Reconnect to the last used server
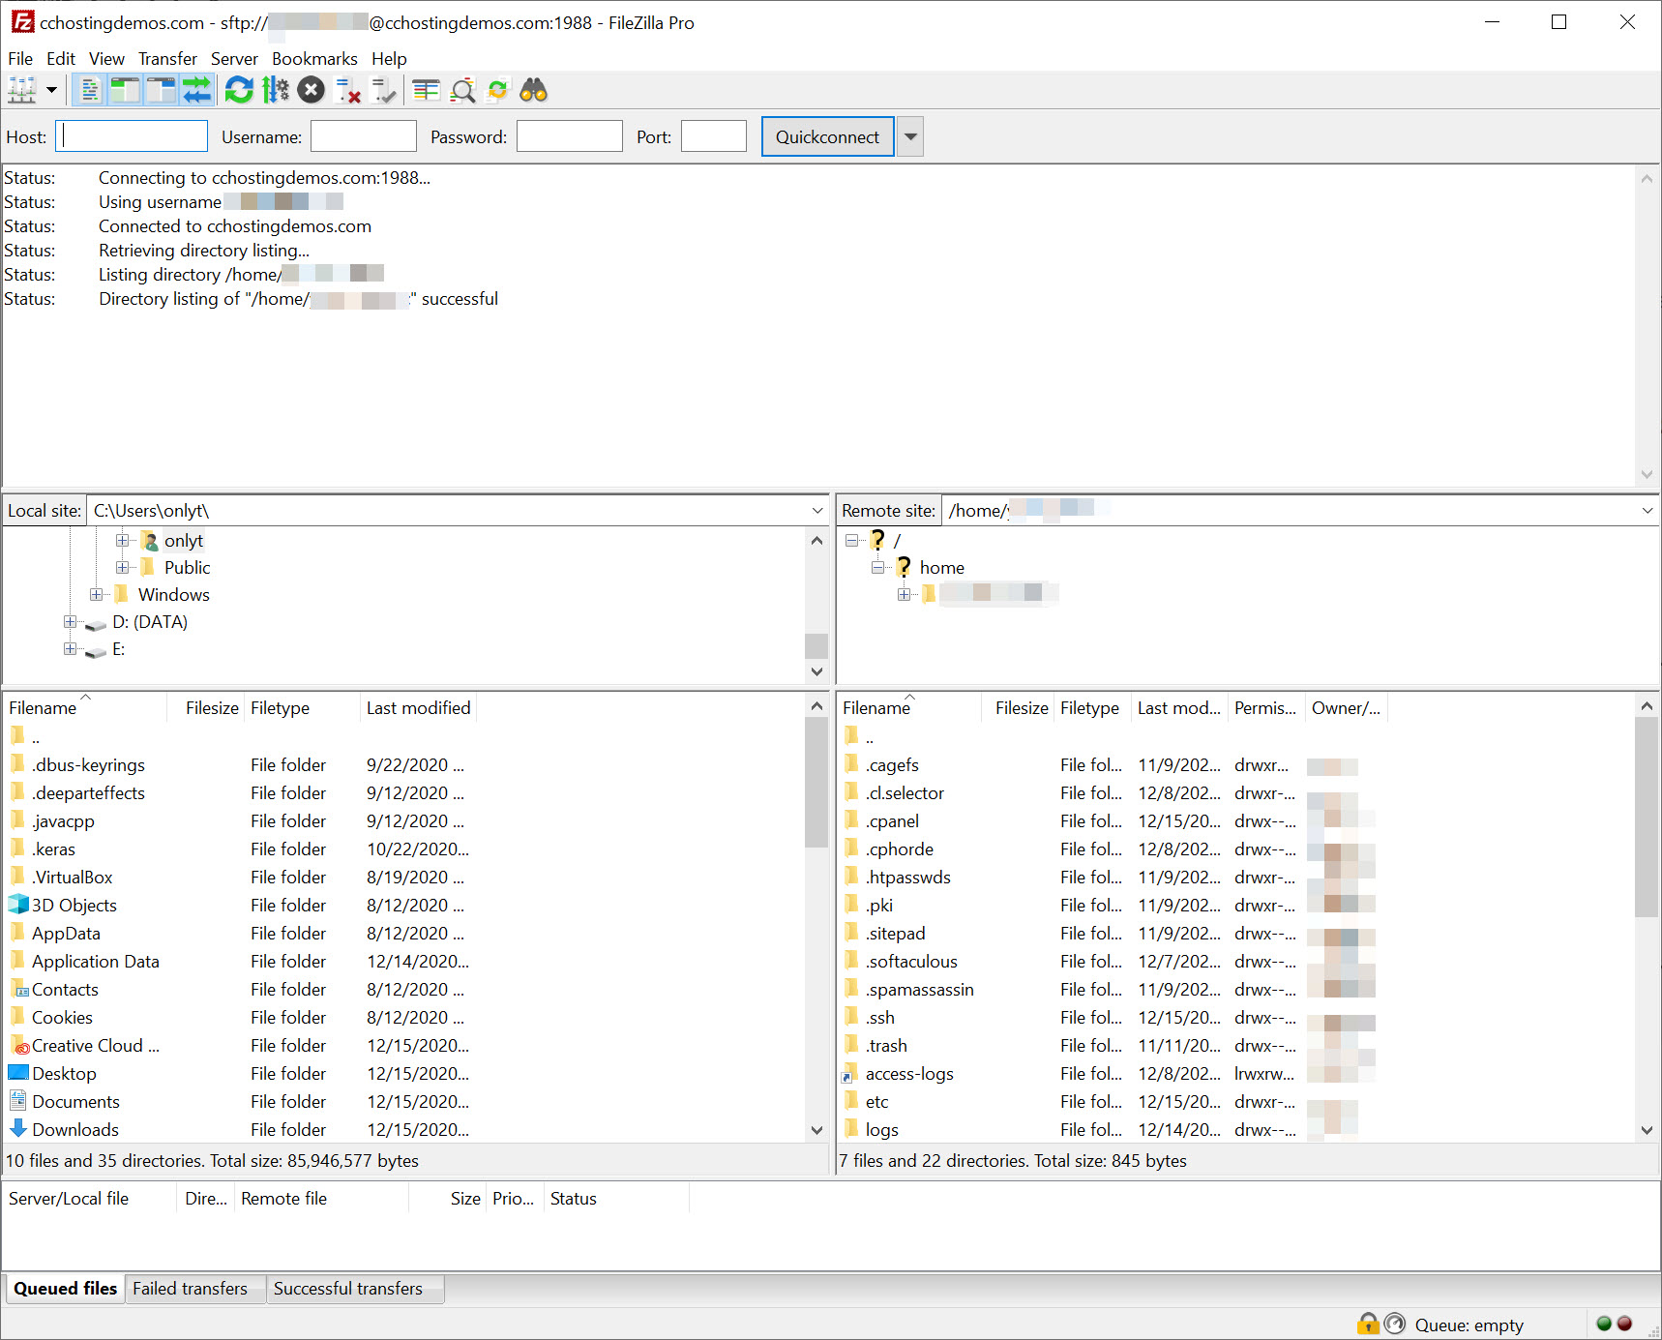1662x1340 pixels. 384,89
